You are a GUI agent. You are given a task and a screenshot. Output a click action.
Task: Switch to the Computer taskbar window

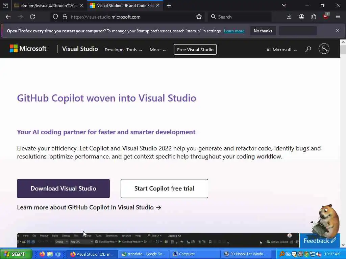pyautogui.click(x=195, y=254)
